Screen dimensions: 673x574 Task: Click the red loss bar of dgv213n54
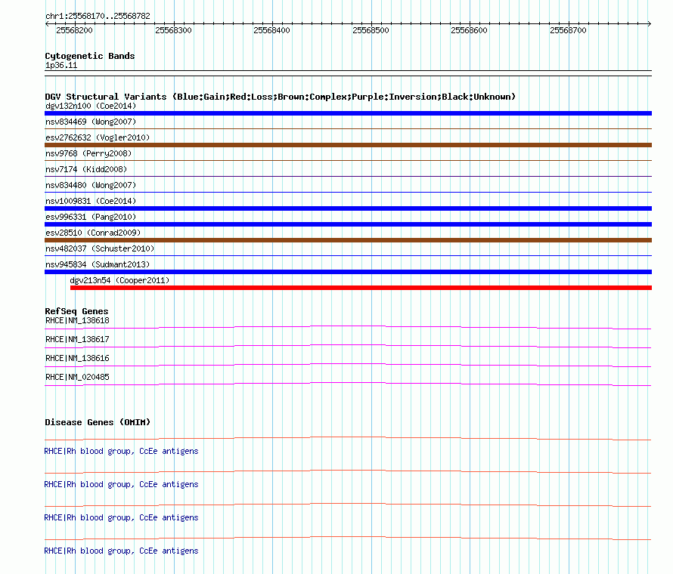tap(361, 288)
